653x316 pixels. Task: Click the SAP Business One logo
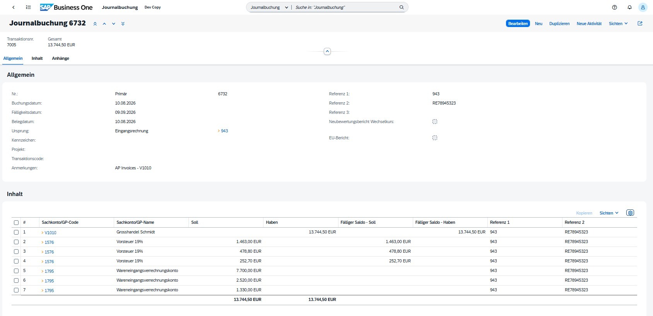(66, 7)
